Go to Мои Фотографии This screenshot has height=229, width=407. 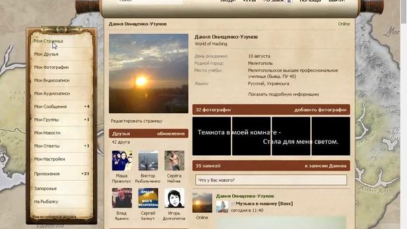point(52,67)
